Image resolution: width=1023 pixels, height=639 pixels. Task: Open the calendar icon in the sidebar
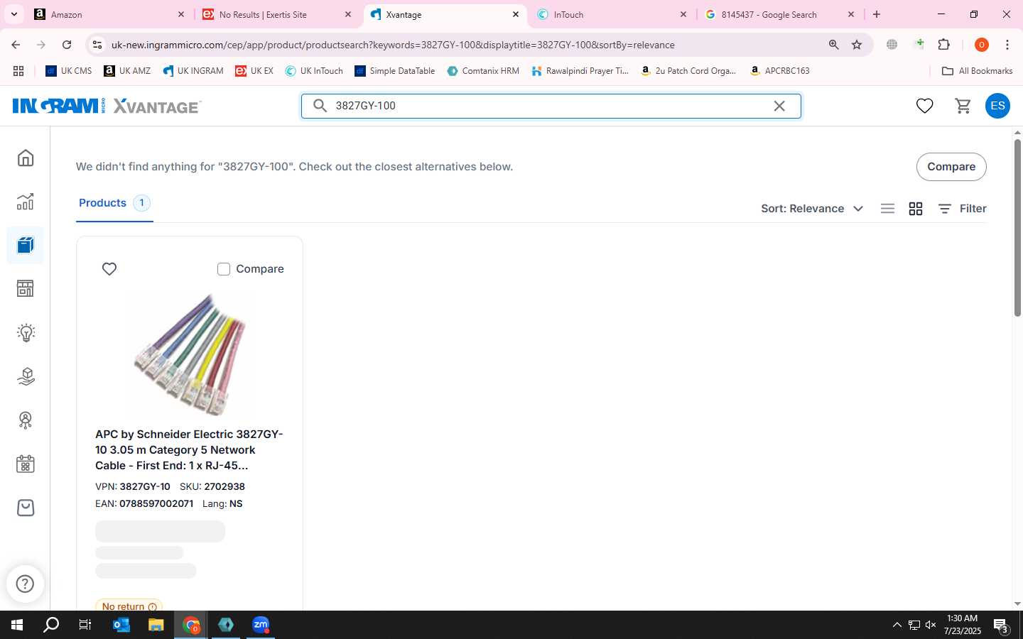click(x=26, y=464)
